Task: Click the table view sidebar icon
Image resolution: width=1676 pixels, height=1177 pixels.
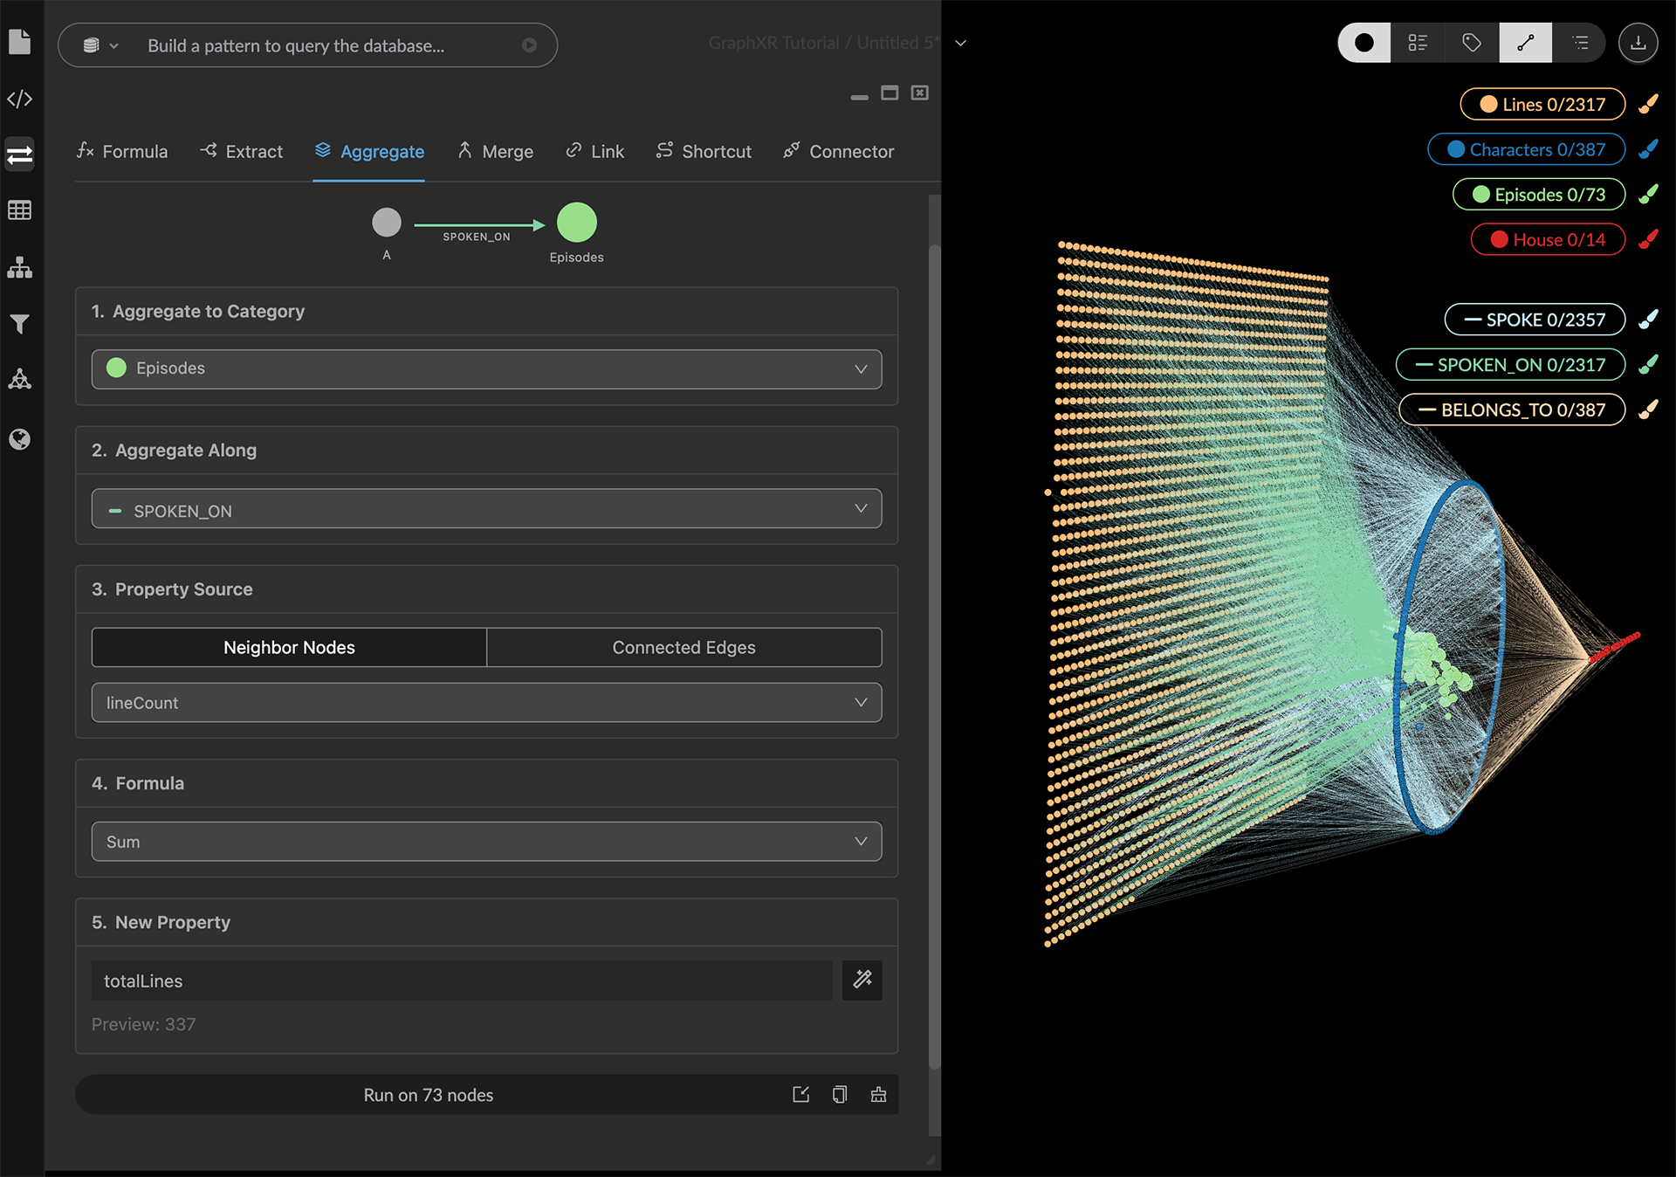Action: [19, 210]
